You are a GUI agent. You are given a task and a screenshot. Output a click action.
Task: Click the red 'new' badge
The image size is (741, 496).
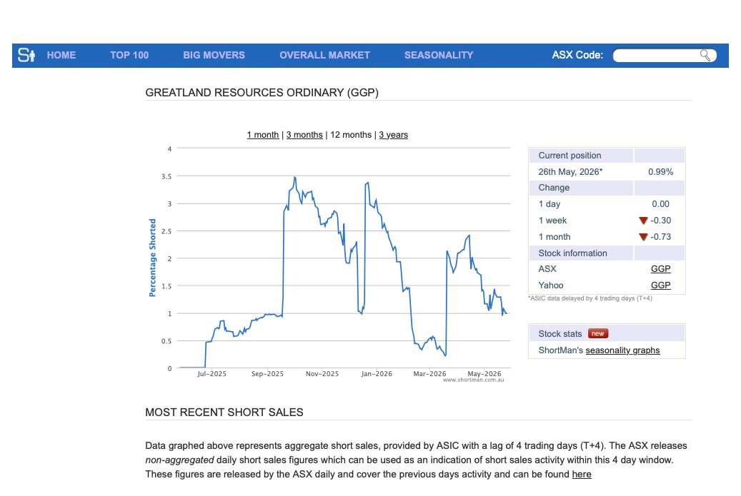click(x=598, y=334)
